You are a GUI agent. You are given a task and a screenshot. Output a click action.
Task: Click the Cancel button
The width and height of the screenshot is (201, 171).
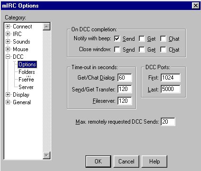click(x=126, y=162)
